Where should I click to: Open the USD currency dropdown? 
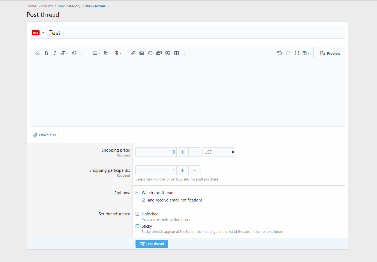coord(219,152)
